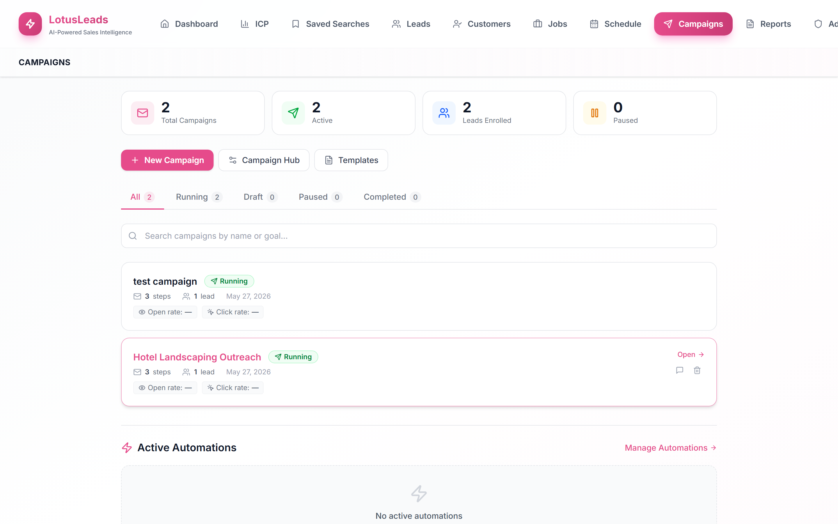The height and width of the screenshot is (524, 838).
Task: Click the paper plane icon on Active card
Action: pos(293,113)
